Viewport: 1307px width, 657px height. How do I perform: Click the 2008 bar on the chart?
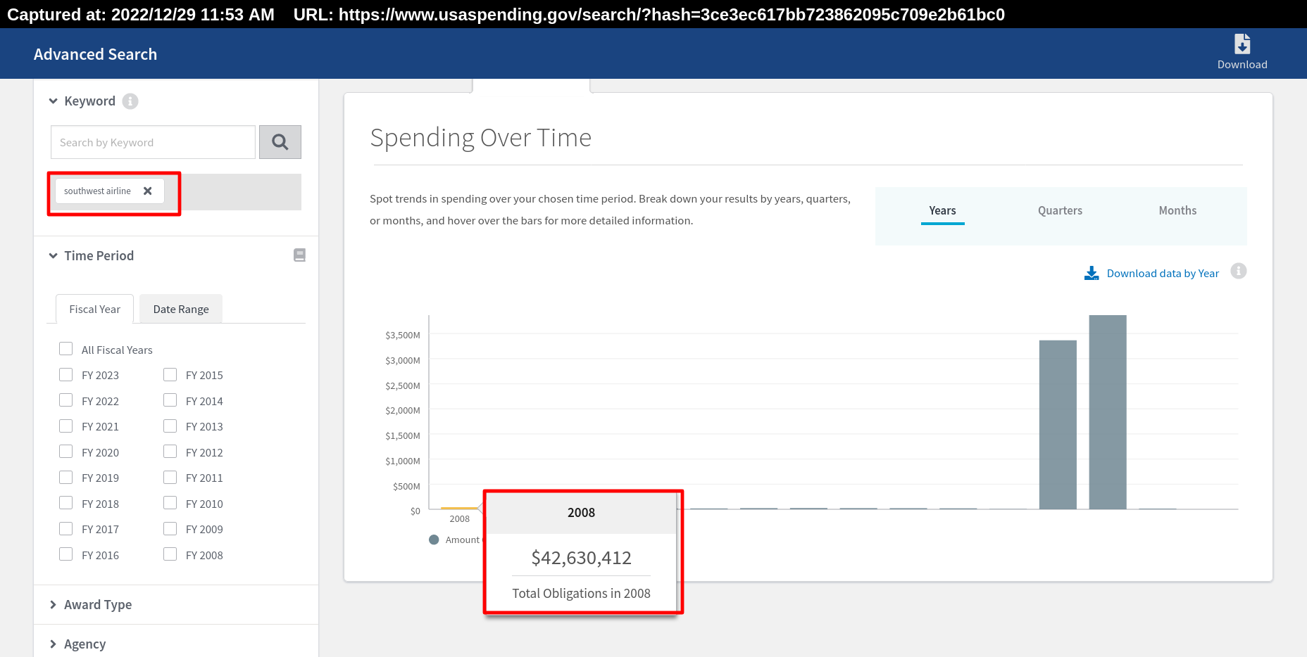pos(459,508)
